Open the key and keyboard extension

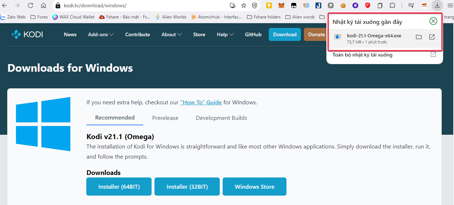click(x=306, y=5)
